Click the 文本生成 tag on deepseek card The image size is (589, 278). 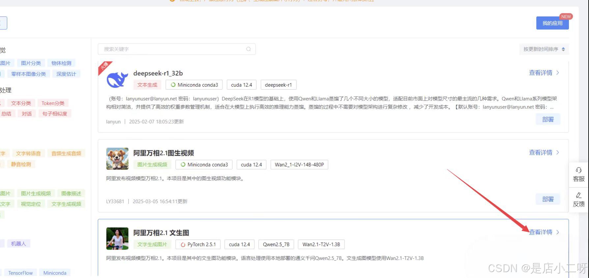point(147,85)
